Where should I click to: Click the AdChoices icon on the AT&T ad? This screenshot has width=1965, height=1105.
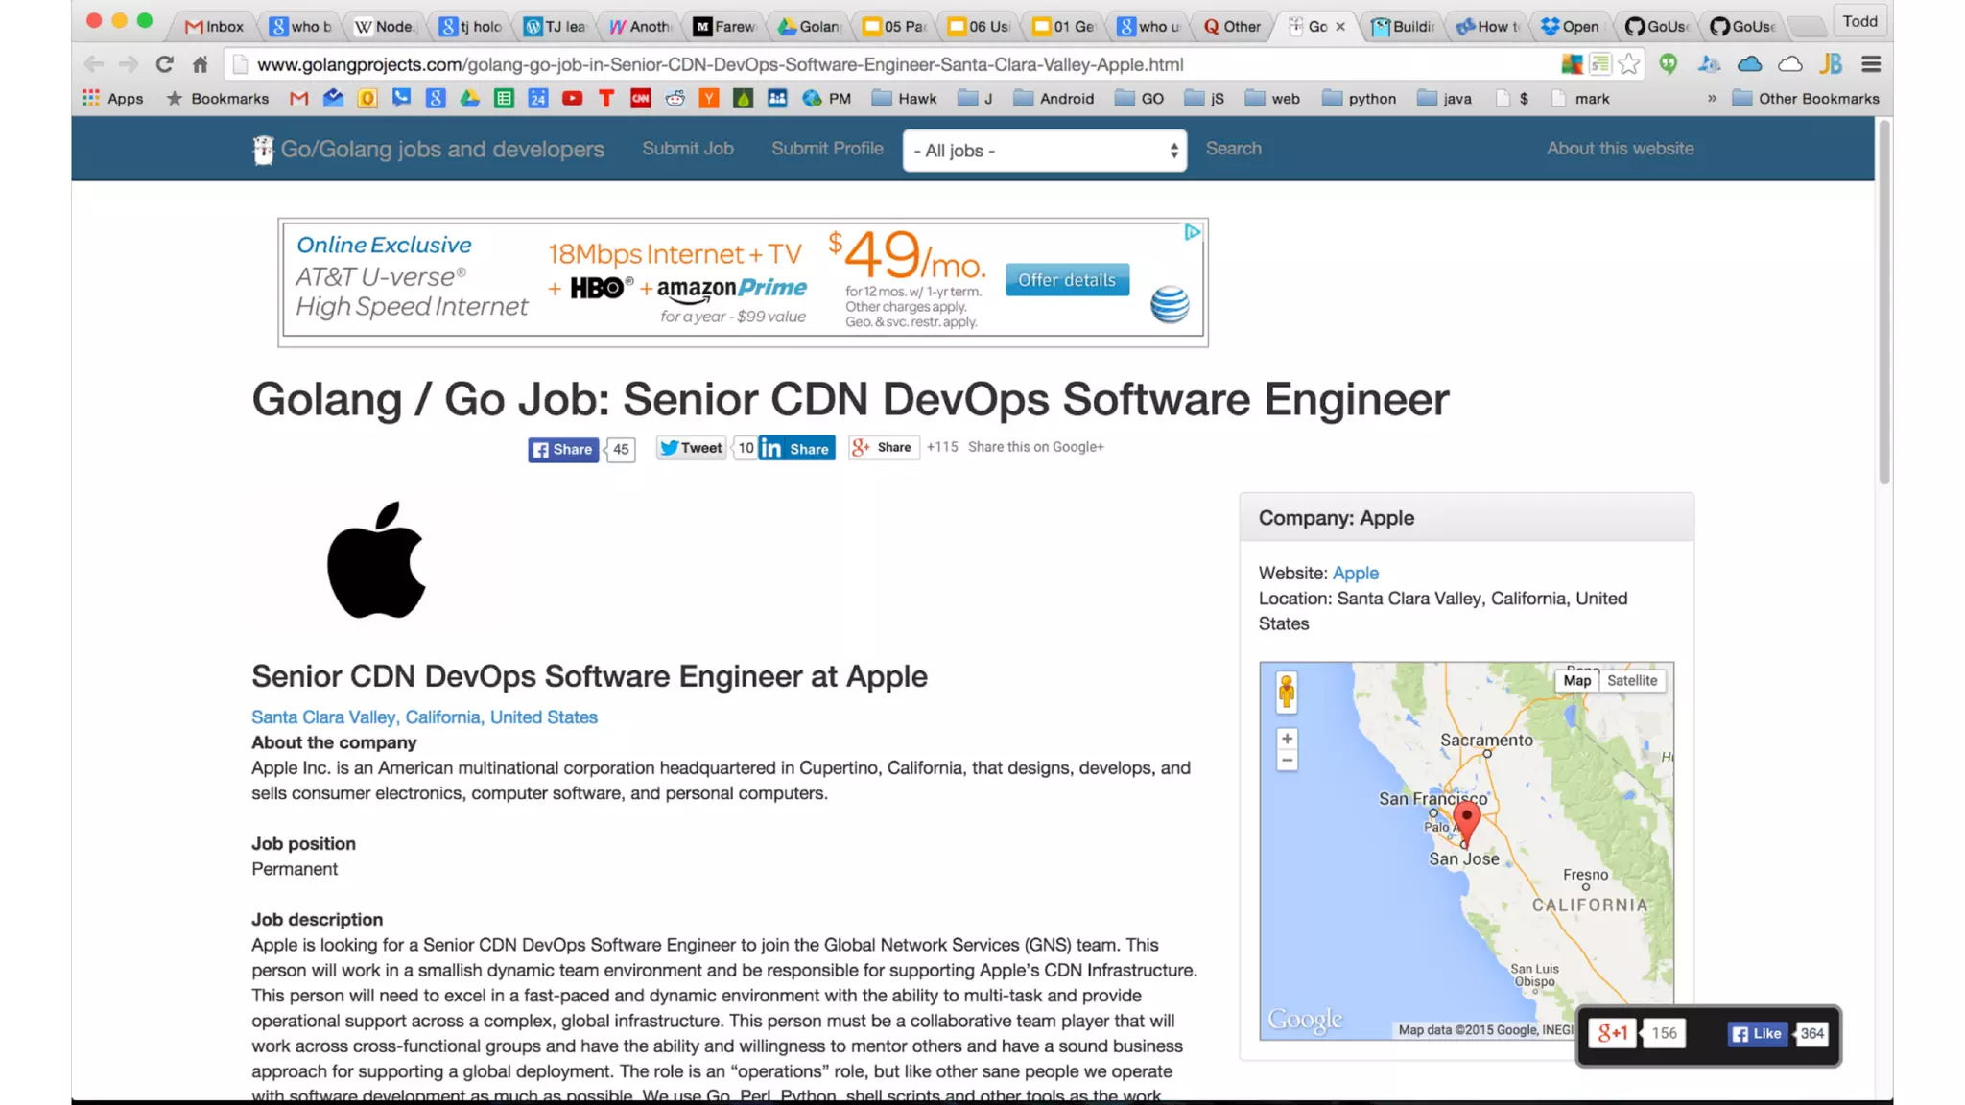point(1192,232)
